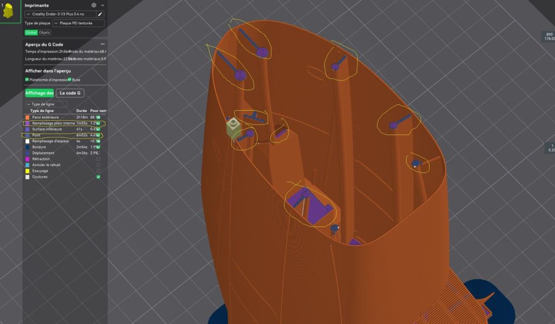Enable the Rétraction visibility checkbox

pos(98,159)
